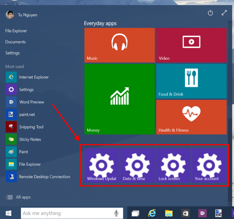Open the Food & Drink tile
The width and height of the screenshot is (234, 219).
191,81
